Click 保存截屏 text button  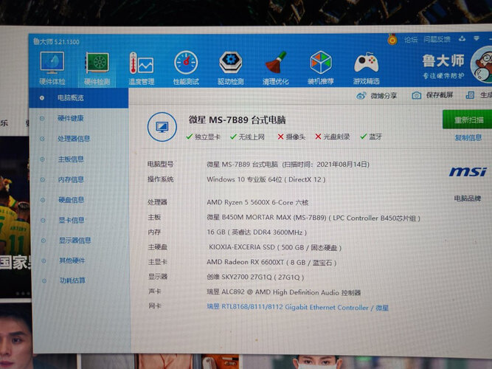pyautogui.click(x=440, y=95)
